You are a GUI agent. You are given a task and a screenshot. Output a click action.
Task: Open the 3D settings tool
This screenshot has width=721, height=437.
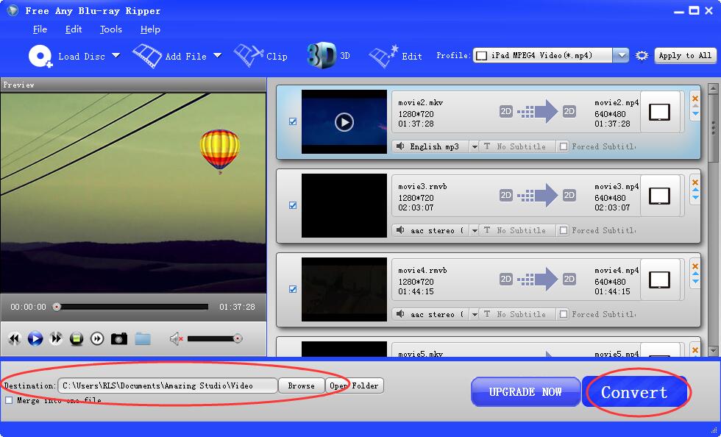[328, 56]
